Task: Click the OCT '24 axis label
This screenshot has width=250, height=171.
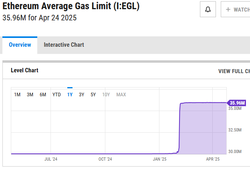Action: tap(105, 159)
